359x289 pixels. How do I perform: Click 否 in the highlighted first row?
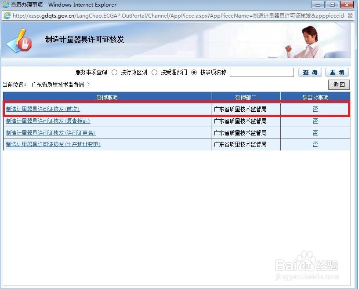315,109
